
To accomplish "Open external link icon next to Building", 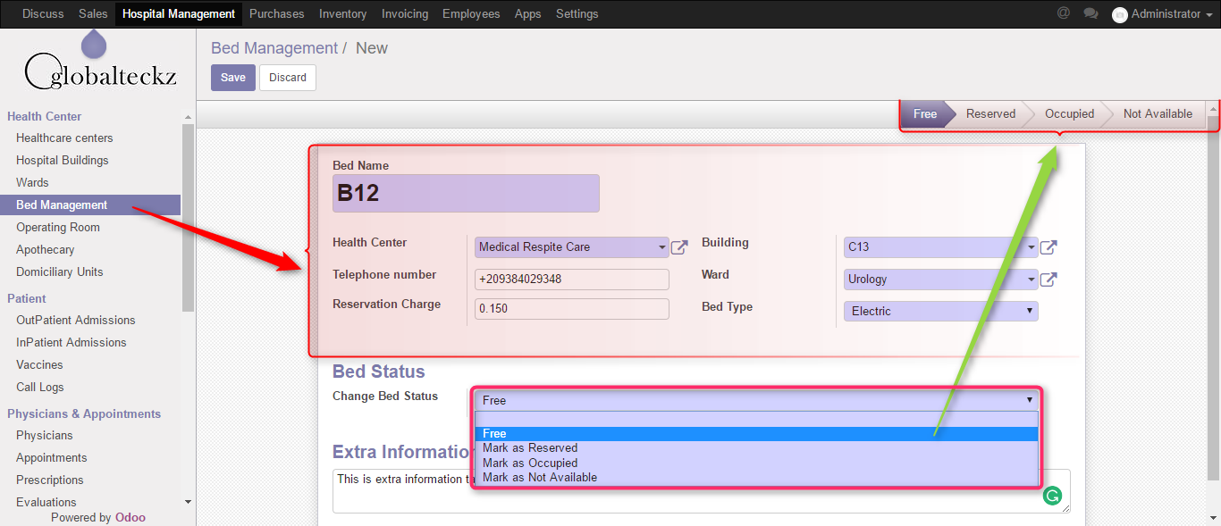I will pyautogui.click(x=1048, y=247).
